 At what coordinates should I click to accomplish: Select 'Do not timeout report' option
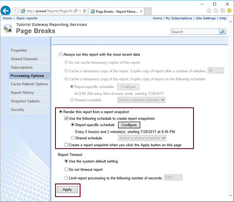(x=66, y=169)
